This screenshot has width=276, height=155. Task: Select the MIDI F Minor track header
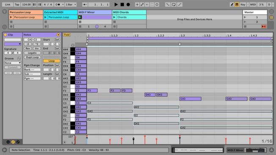pyautogui.click(x=95, y=12)
